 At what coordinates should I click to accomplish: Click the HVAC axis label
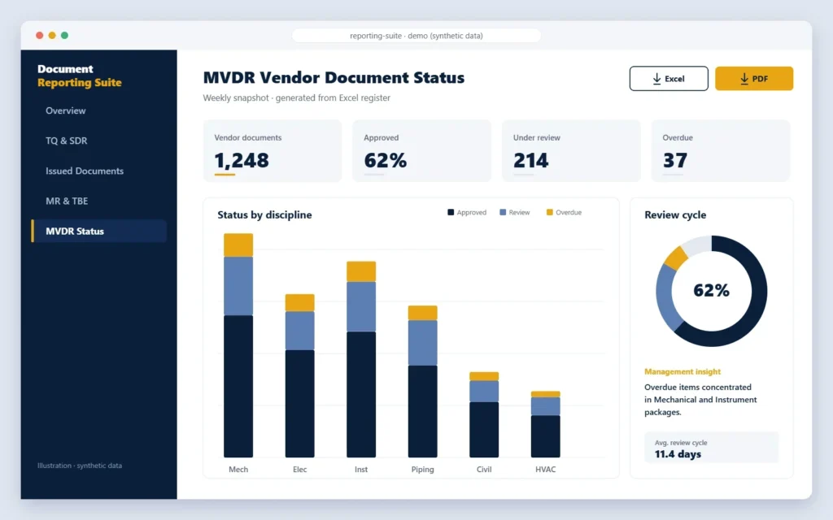point(546,470)
